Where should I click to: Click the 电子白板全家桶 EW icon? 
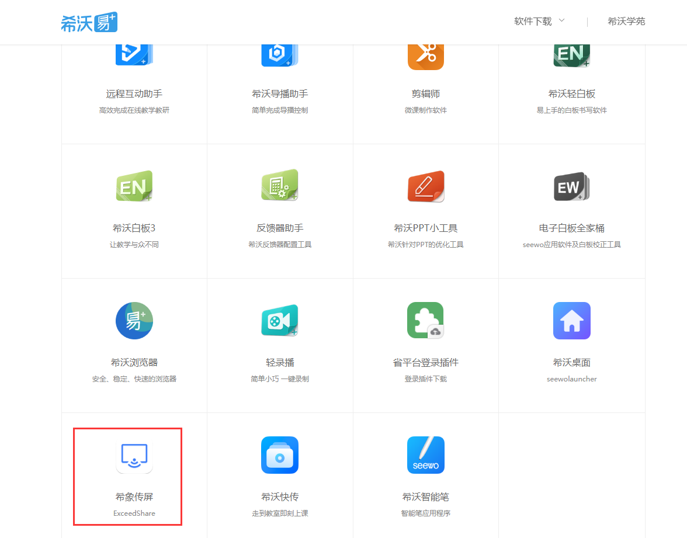tap(571, 187)
